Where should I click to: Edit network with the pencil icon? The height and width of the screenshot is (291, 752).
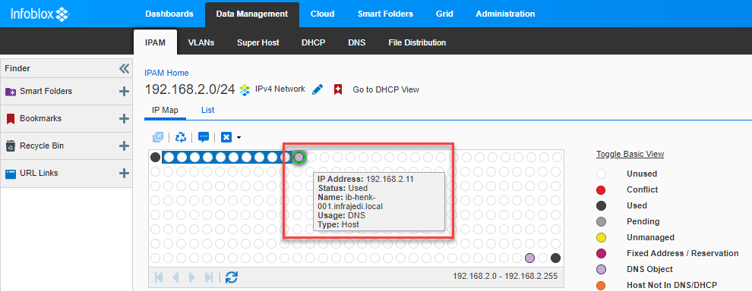click(318, 89)
